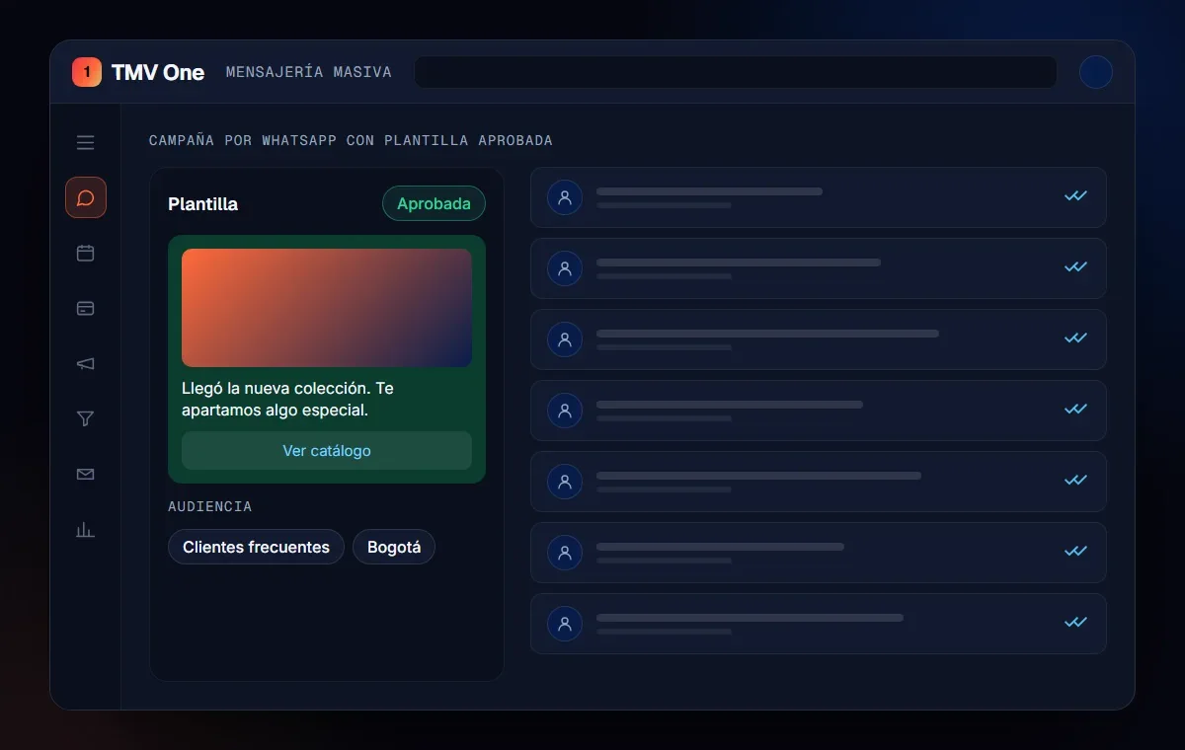
Task: Open the funnel filter icon
Action: pyautogui.click(x=86, y=419)
